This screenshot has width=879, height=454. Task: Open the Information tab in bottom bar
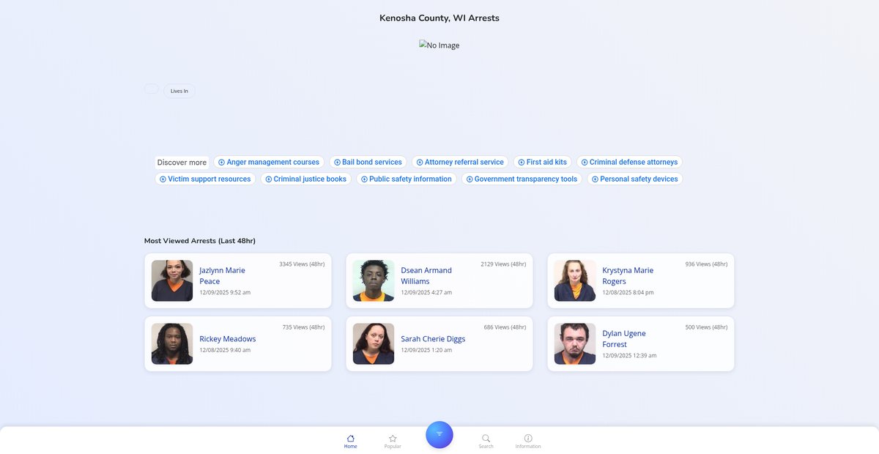(528, 441)
